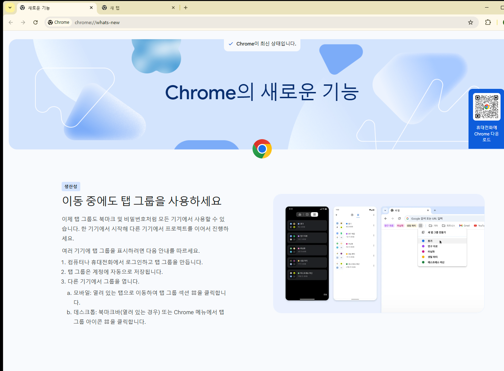Viewport: 504px width, 371px height.
Task: Open the tab search dropdown arrow
Action: (x=10, y=8)
